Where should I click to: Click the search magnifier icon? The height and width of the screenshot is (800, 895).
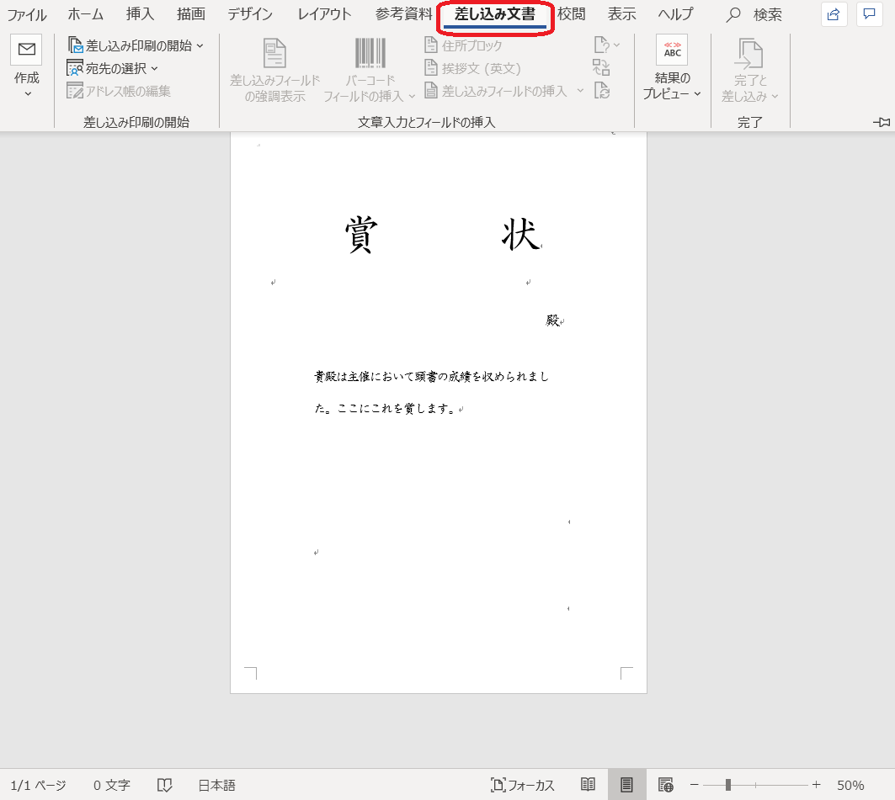point(734,14)
